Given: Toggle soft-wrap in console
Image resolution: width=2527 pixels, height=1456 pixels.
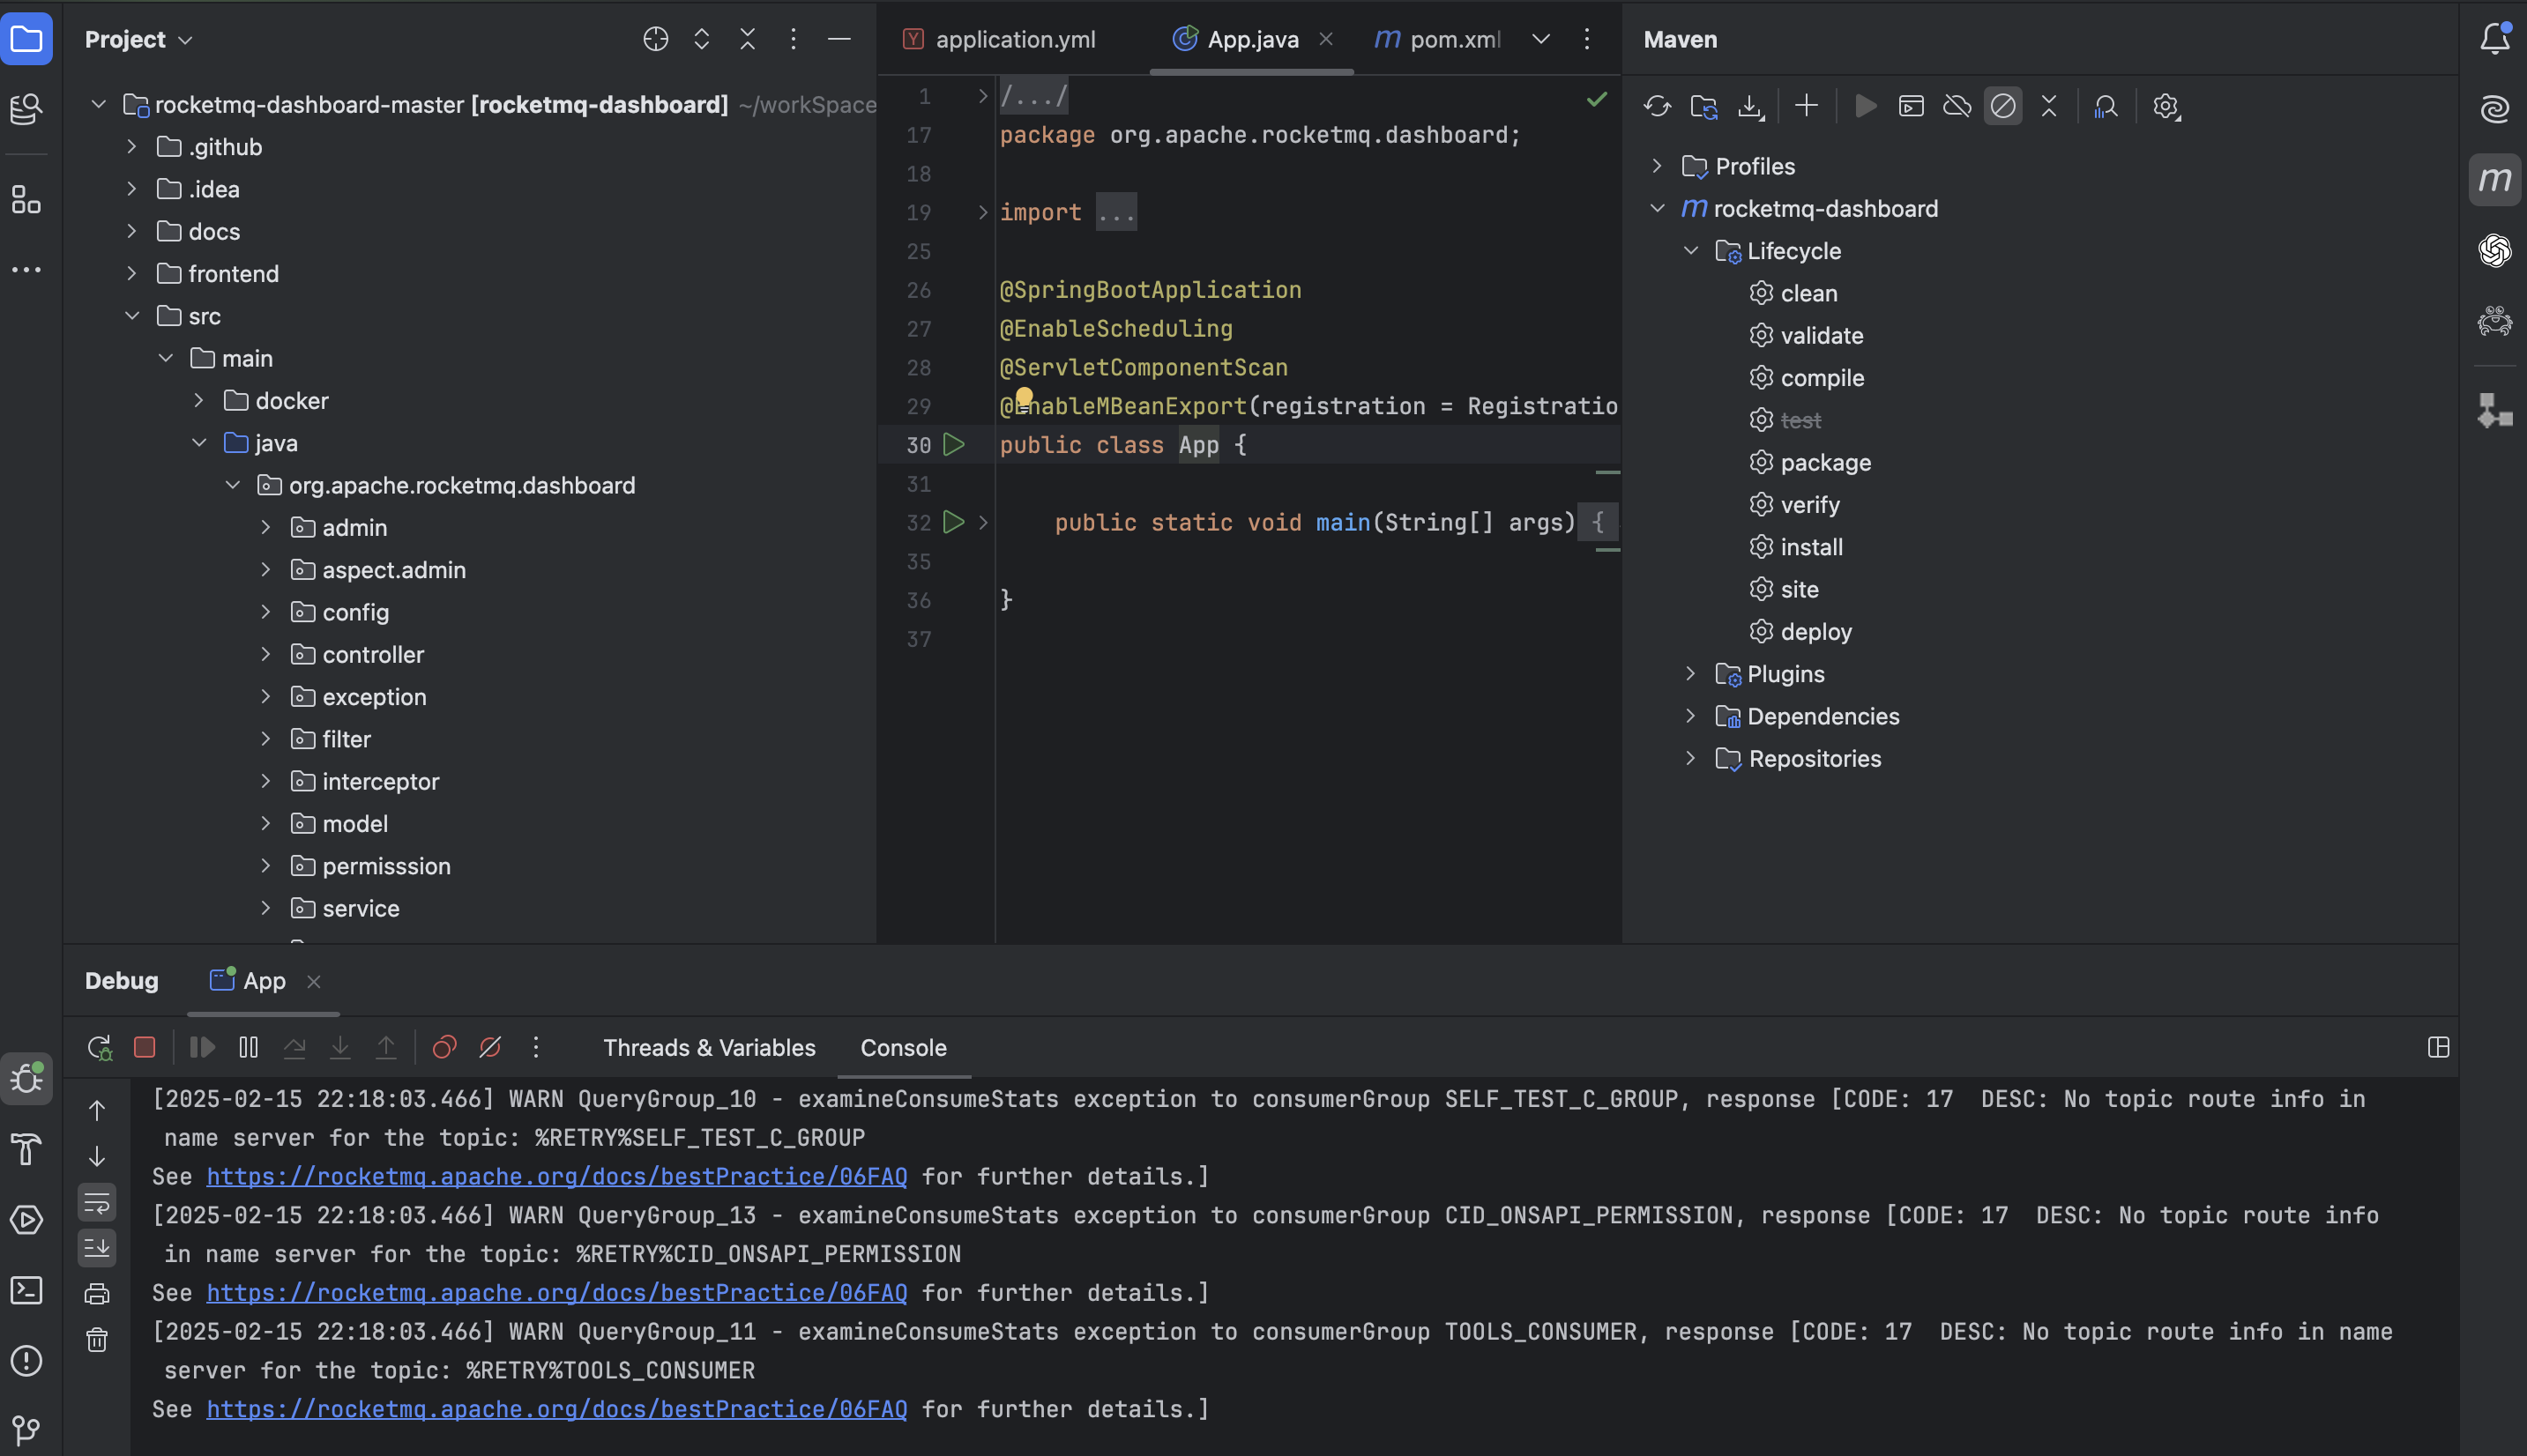Looking at the screenshot, I should click(97, 1202).
